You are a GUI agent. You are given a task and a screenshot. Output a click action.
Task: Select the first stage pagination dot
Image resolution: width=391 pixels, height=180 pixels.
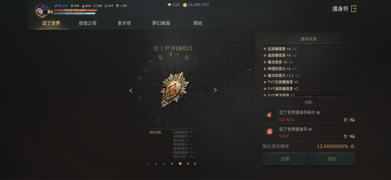click(148, 164)
